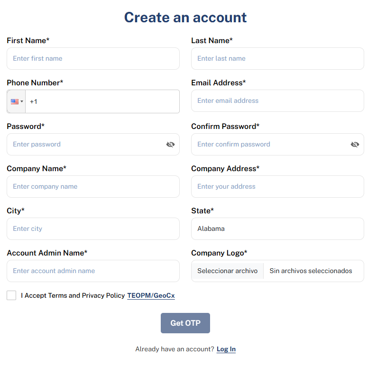Viewport: 386px width, 366px height.
Task: Click Seleccionar archivo to upload a company logo
Action: [x=227, y=271]
